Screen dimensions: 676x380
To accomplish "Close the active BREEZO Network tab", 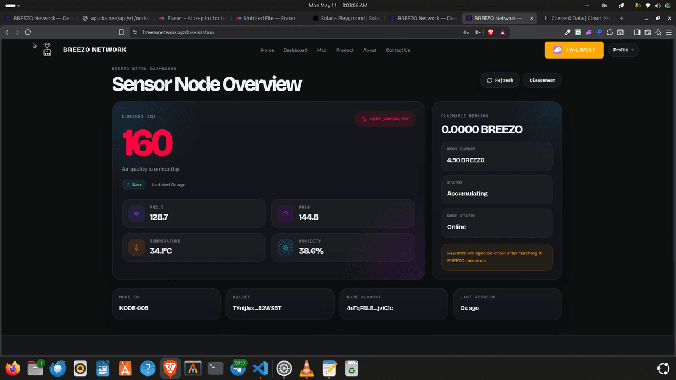I will (x=531, y=18).
